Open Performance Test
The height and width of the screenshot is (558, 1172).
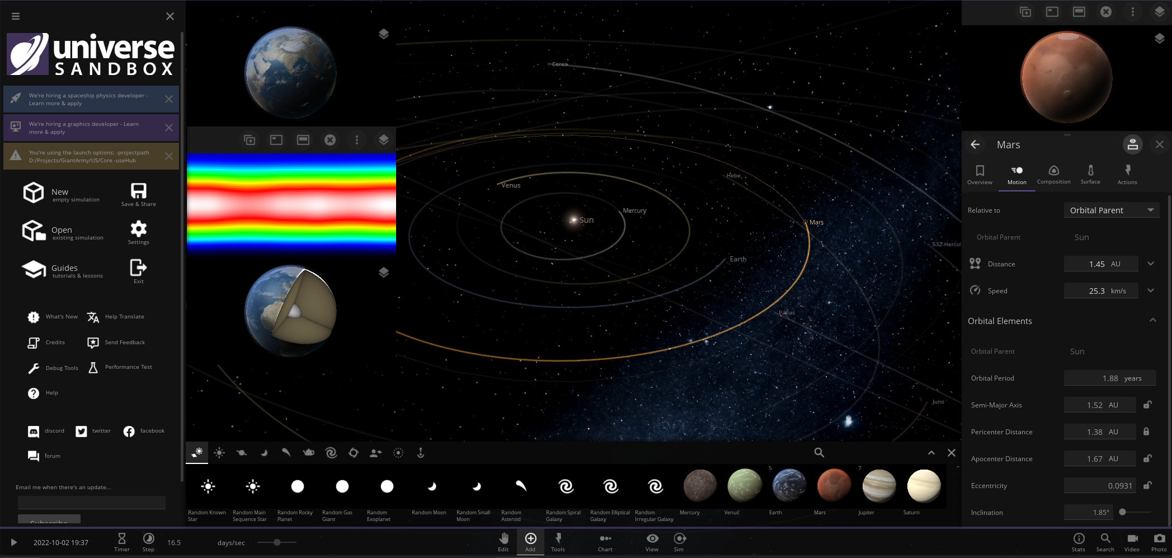coord(120,367)
